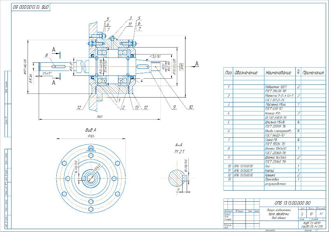
Task: Click the "ø126" diameter dimension above Вид А
Action: pyautogui.click(x=91, y=136)
